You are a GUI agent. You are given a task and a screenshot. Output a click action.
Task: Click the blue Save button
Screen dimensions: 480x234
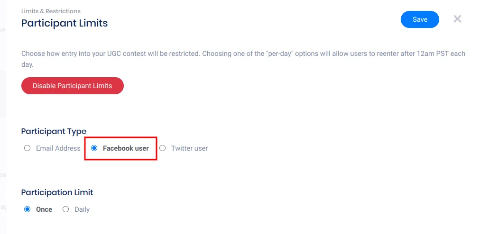click(420, 19)
